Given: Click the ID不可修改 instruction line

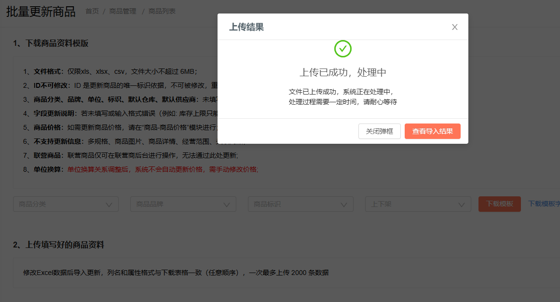Looking at the screenshot, I should [x=120, y=85].
